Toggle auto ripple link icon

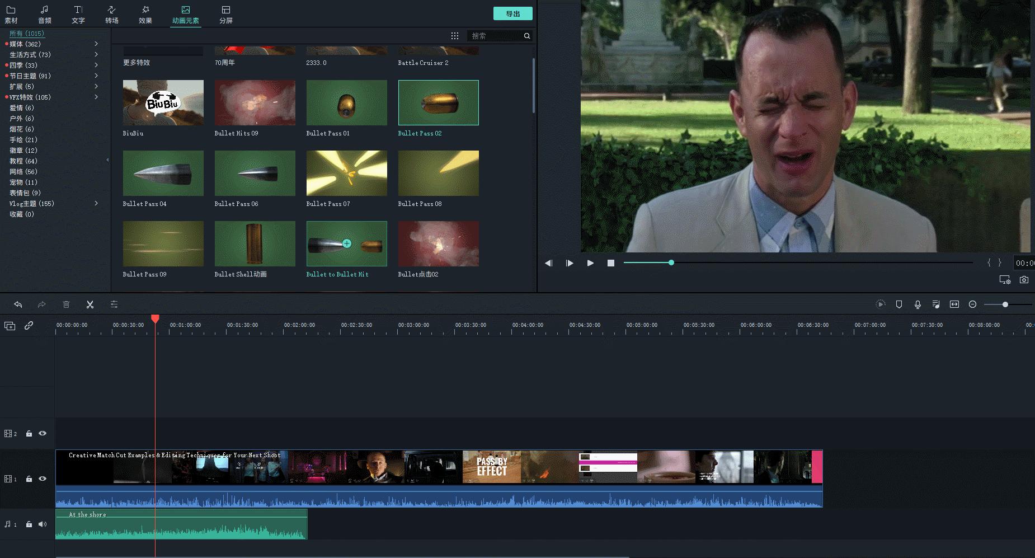pos(29,326)
